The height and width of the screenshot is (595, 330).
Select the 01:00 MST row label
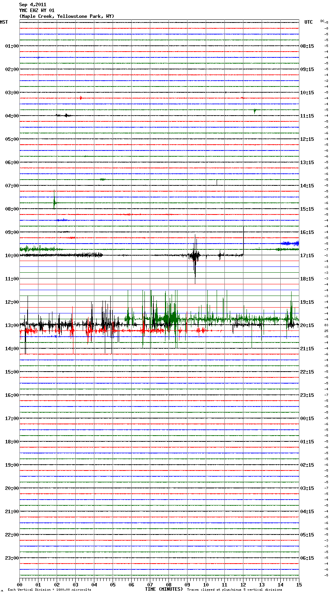12,46
